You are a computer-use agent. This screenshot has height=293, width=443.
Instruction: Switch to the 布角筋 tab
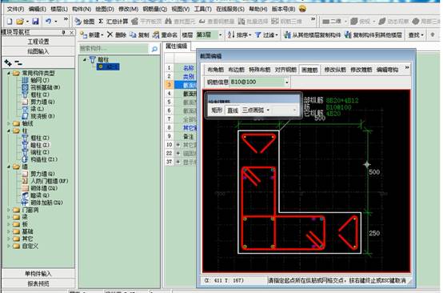(215, 70)
